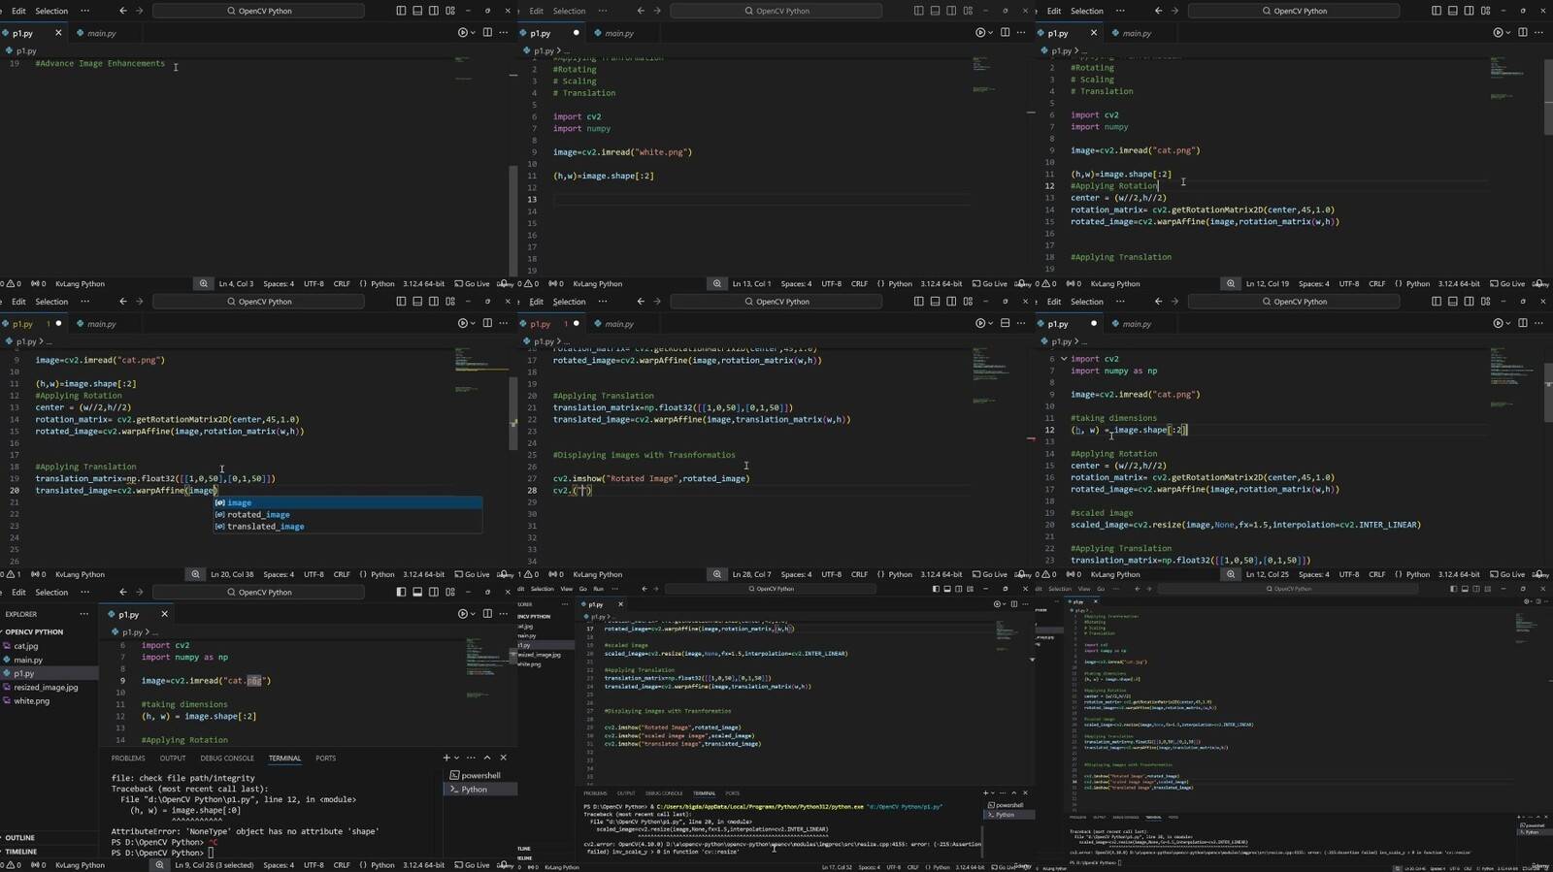Click zoom magnifier icon beside "Ln 20, Col 38"

click(195, 574)
